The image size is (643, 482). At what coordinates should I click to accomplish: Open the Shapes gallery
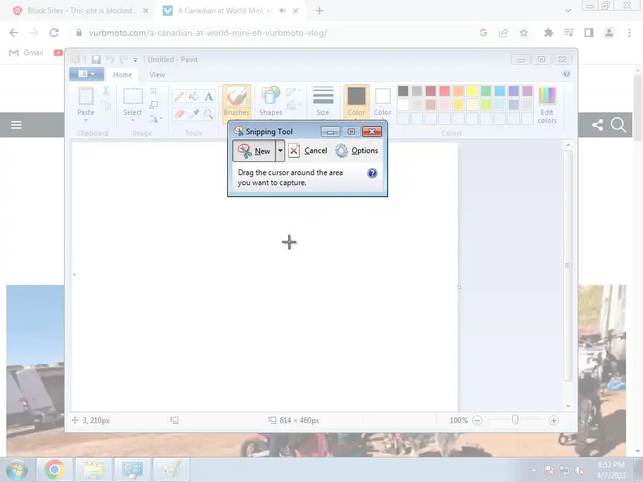tap(271, 104)
